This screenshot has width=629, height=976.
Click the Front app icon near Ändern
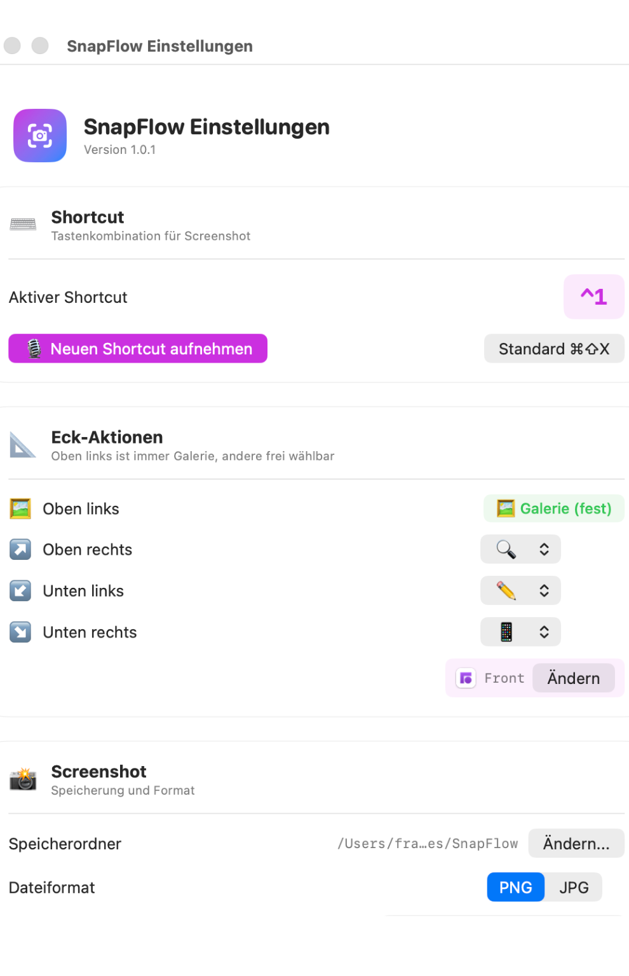pyautogui.click(x=466, y=678)
